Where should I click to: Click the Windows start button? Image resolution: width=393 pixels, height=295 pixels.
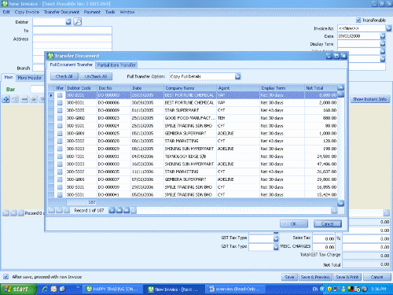click(x=18, y=289)
